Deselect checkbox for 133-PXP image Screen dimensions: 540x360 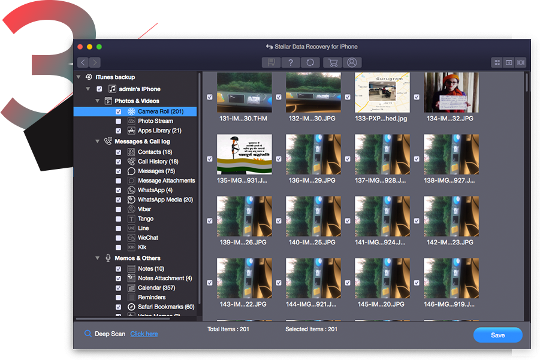[x=348, y=97]
